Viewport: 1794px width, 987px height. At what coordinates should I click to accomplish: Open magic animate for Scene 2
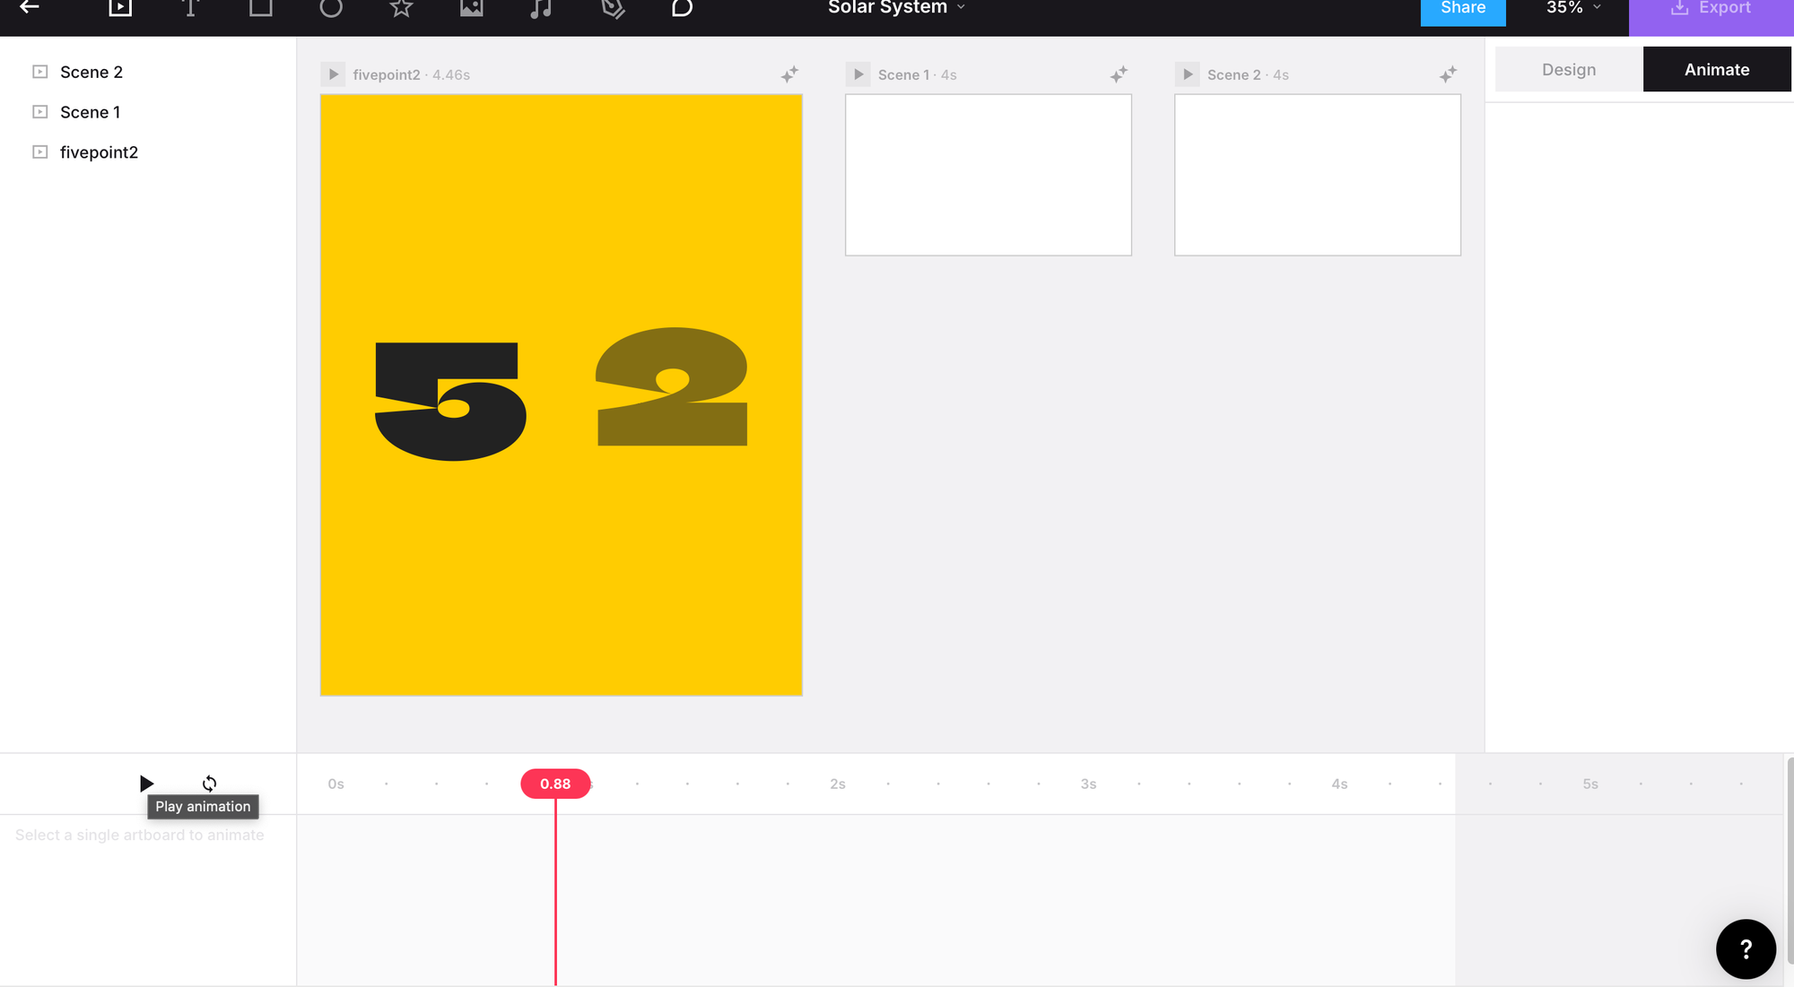[1448, 74]
